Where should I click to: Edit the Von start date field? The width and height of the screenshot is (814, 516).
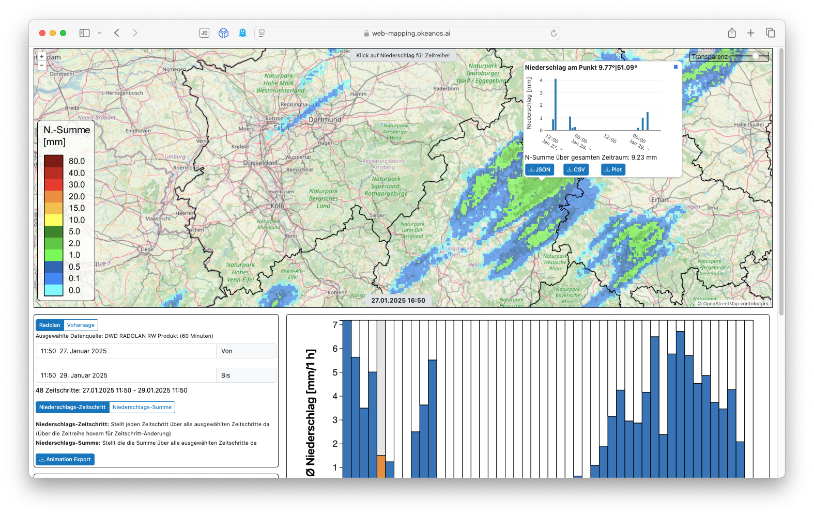point(126,351)
